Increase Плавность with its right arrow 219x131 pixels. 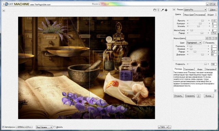pos(208,64)
